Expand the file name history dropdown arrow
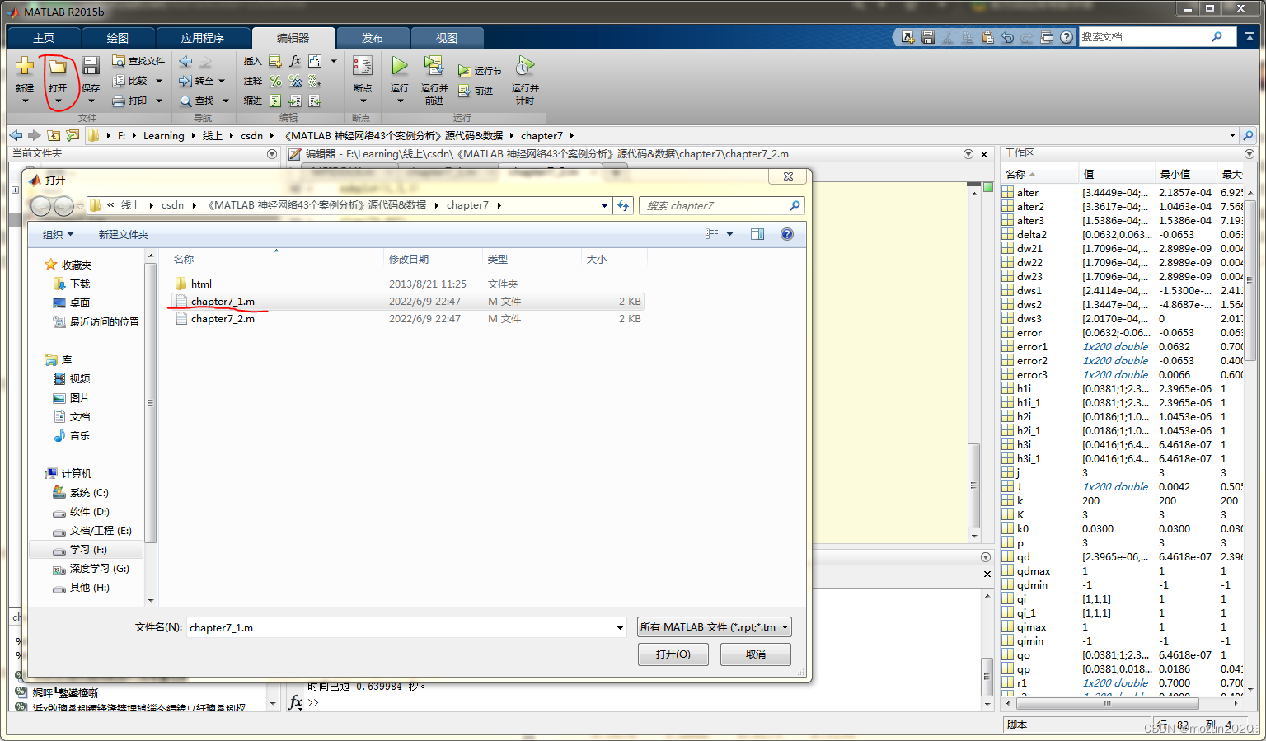1266x741 pixels. coord(620,628)
